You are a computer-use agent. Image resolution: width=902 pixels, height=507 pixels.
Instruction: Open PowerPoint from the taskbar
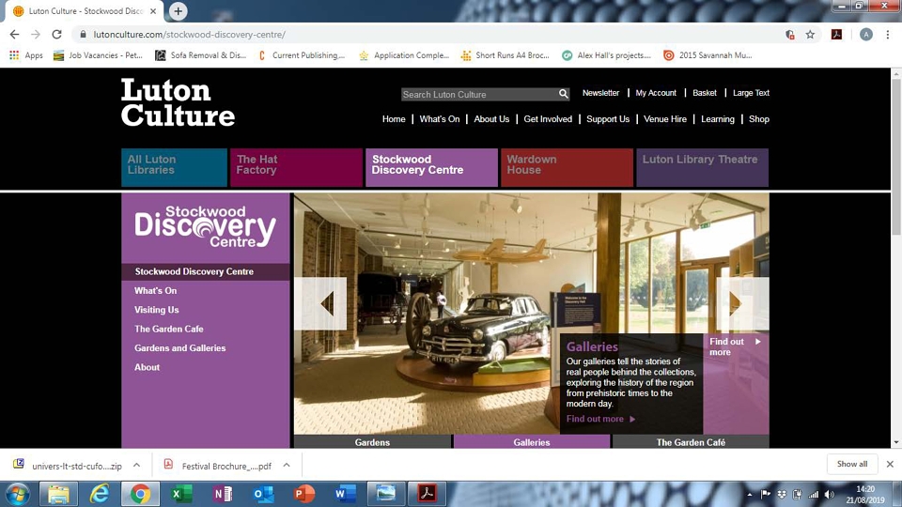pyautogui.click(x=304, y=494)
